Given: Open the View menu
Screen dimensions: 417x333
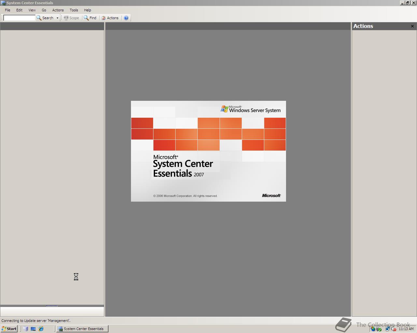Looking at the screenshot, I should coord(32,10).
